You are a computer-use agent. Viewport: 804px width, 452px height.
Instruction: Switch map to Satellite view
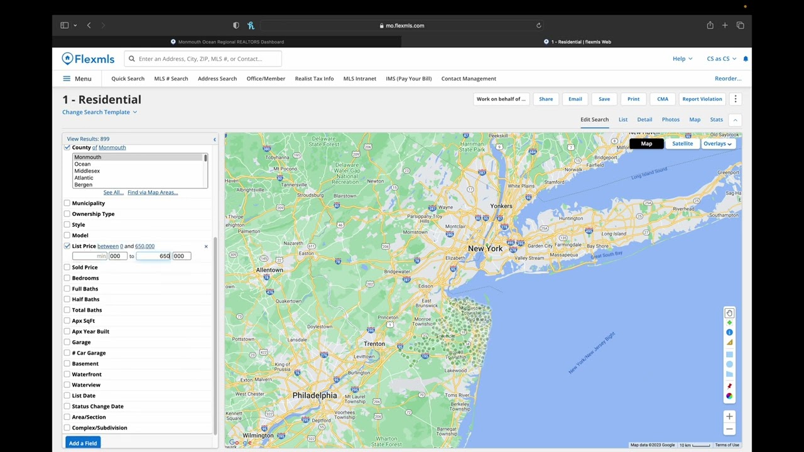[x=682, y=144]
